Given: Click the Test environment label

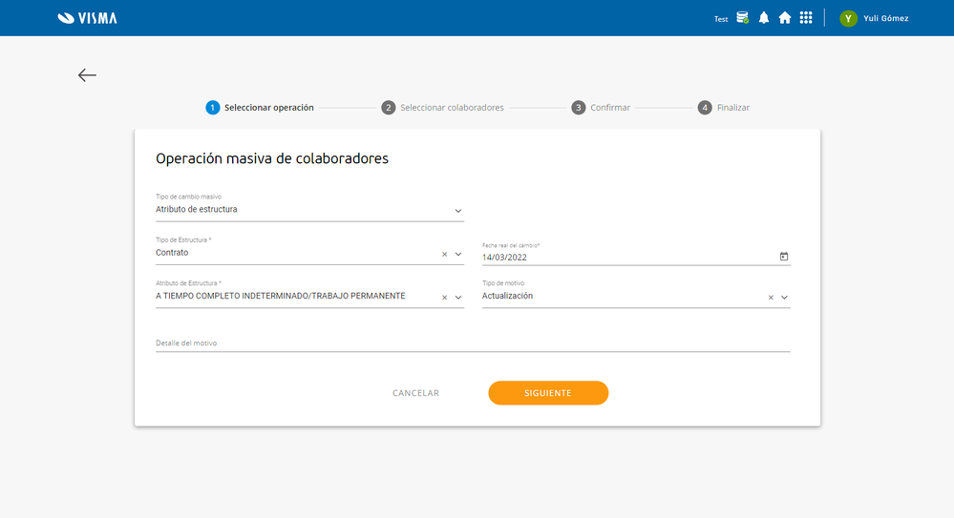Looking at the screenshot, I should [x=721, y=19].
